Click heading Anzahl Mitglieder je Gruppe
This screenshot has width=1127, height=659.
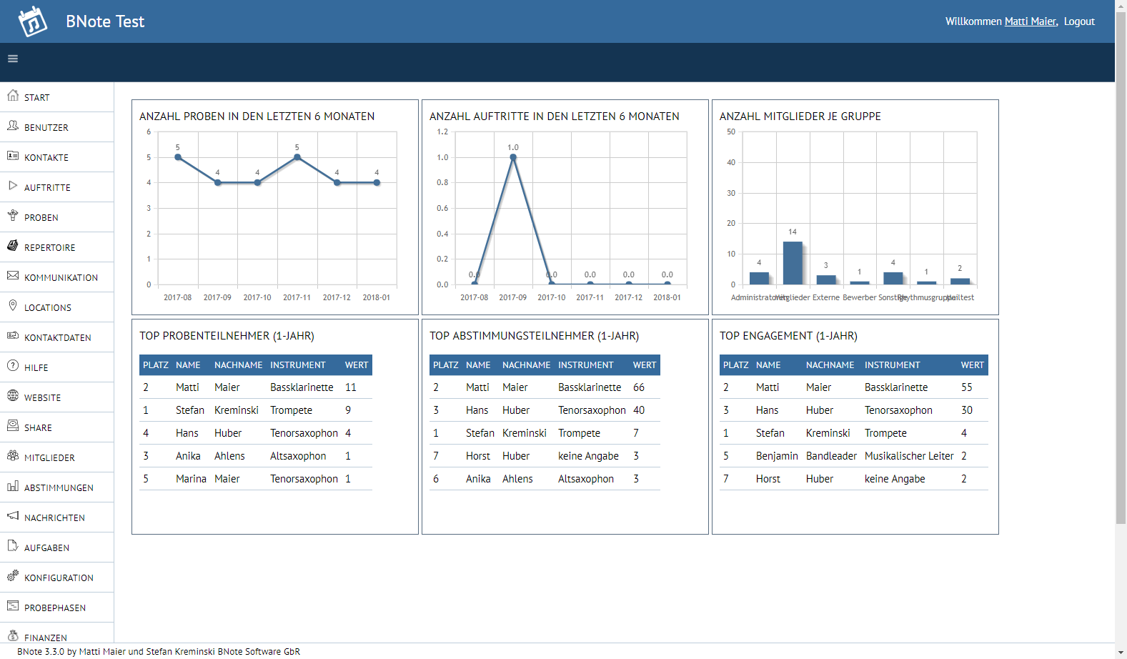tap(800, 117)
